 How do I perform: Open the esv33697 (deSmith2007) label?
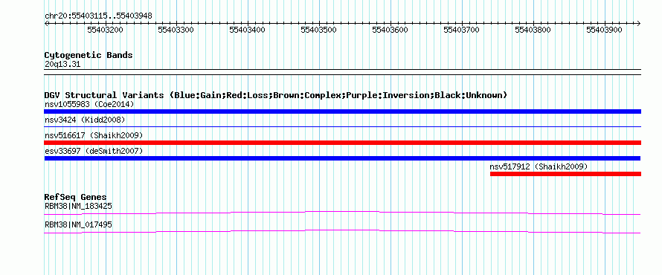click(94, 151)
